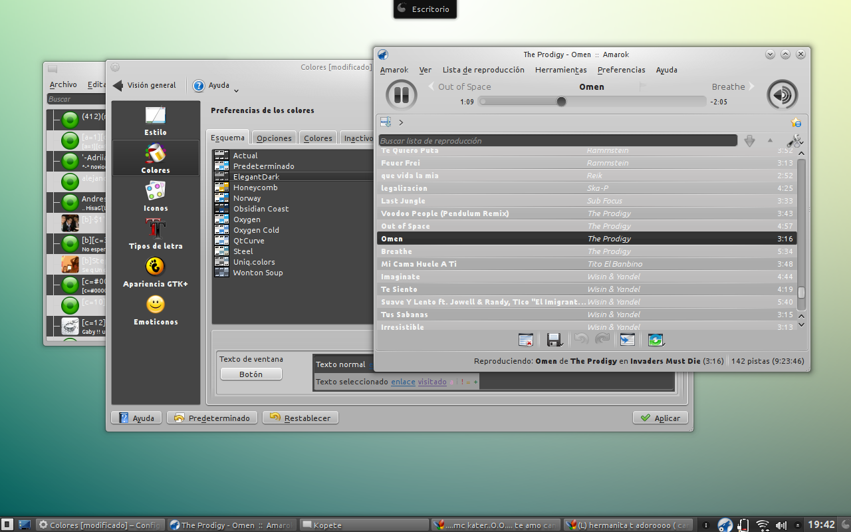Open Iconos settings in the sidebar
851x532 pixels.
(x=156, y=196)
